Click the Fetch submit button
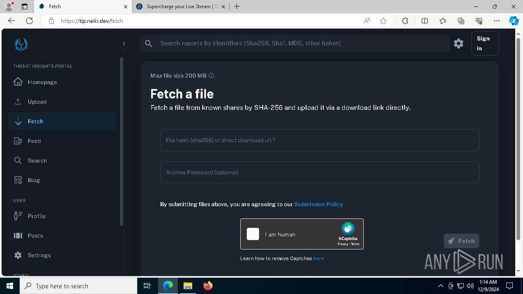The image size is (523, 294). click(x=461, y=241)
